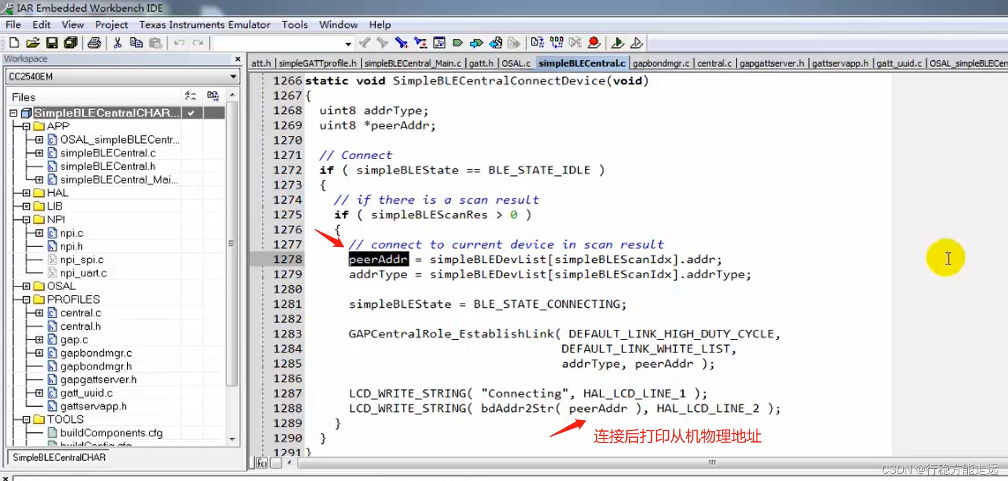Screen dimensions: 1008x481
Task: Click the Redo arrow icon
Action: [x=198, y=43]
